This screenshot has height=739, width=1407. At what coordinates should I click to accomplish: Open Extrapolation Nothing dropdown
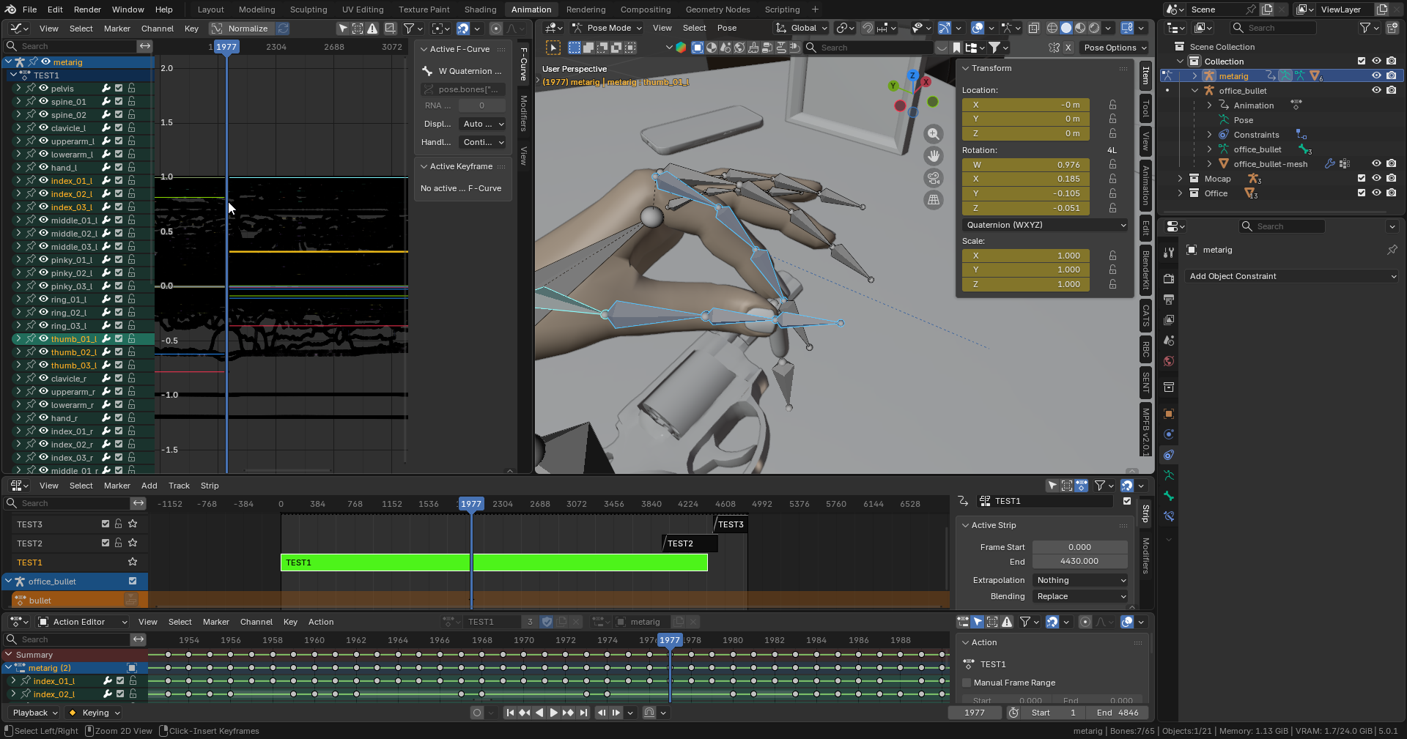pyautogui.click(x=1080, y=580)
